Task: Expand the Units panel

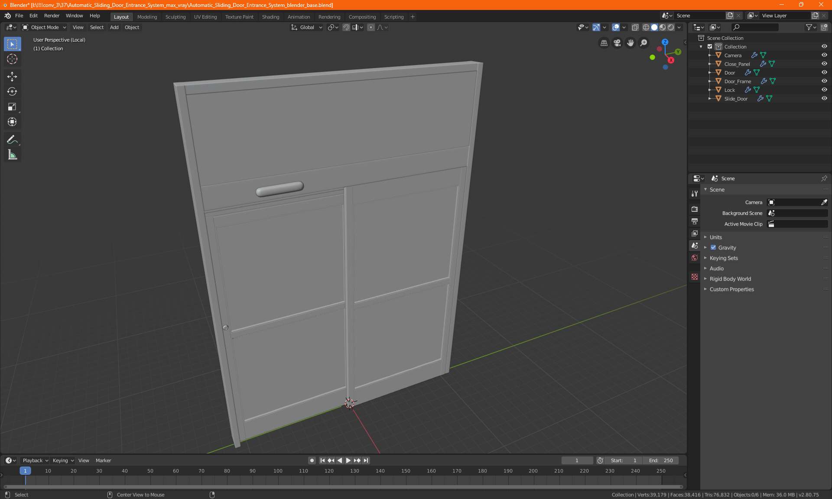Action: 716,237
